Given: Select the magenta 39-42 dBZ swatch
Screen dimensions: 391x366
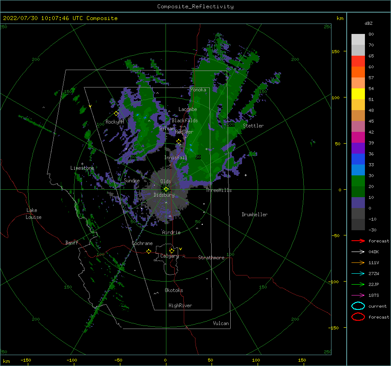Looking at the screenshot, I should (x=358, y=137).
